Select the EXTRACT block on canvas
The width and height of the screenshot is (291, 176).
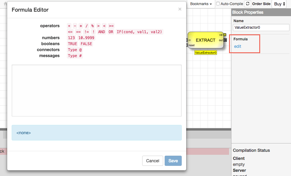206,40
